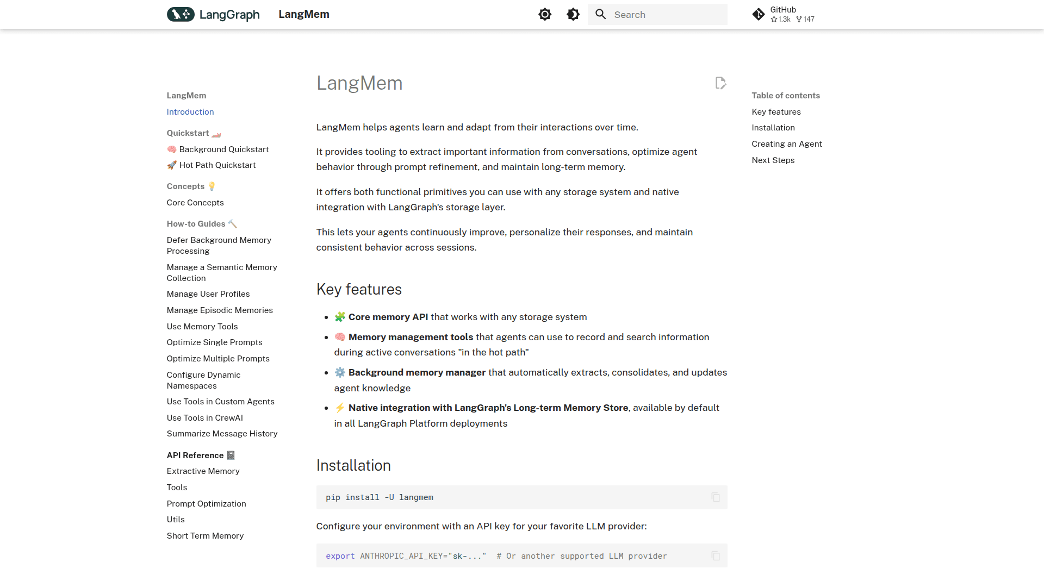The height and width of the screenshot is (587, 1044).
Task: Open Use Tools in CrewAI guide
Action: point(205,418)
